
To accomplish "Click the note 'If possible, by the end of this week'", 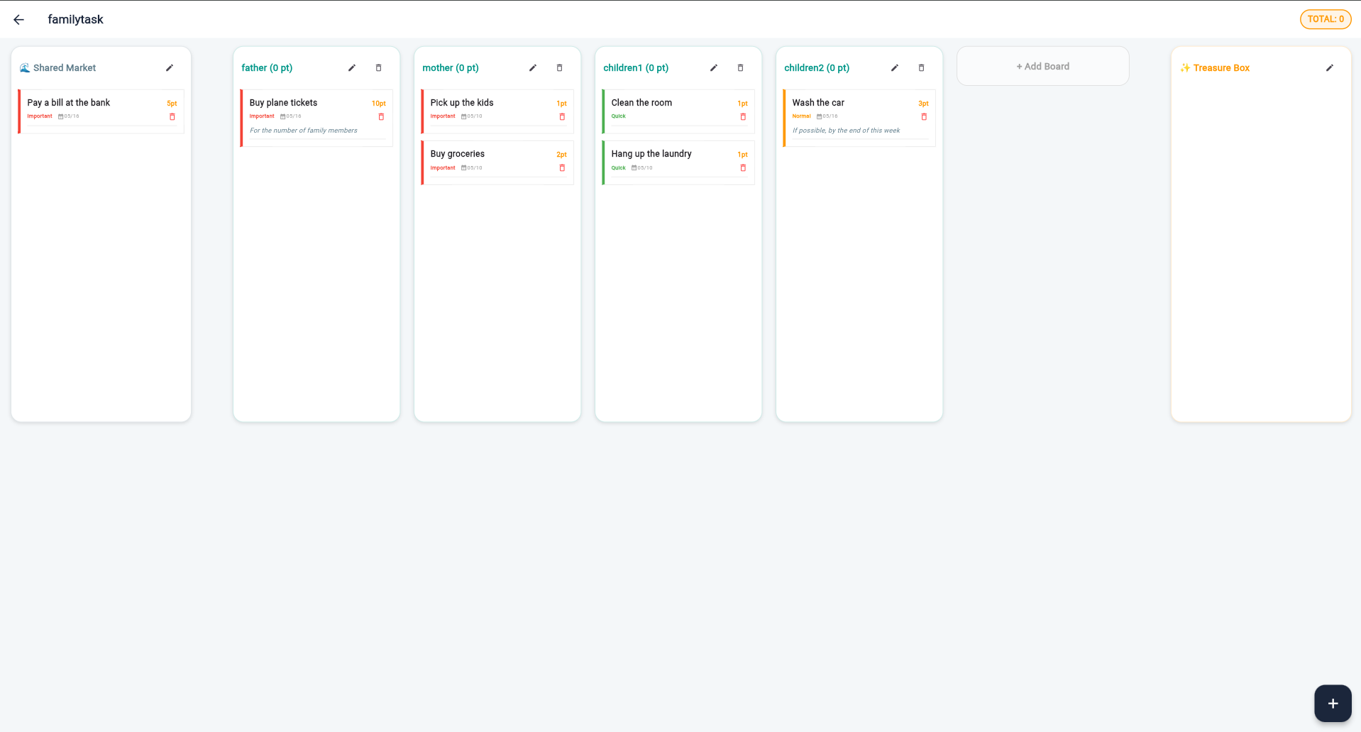I will (846, 131).
